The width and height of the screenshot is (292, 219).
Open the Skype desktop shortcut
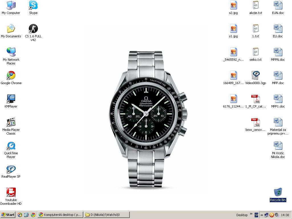click(33, 5)
